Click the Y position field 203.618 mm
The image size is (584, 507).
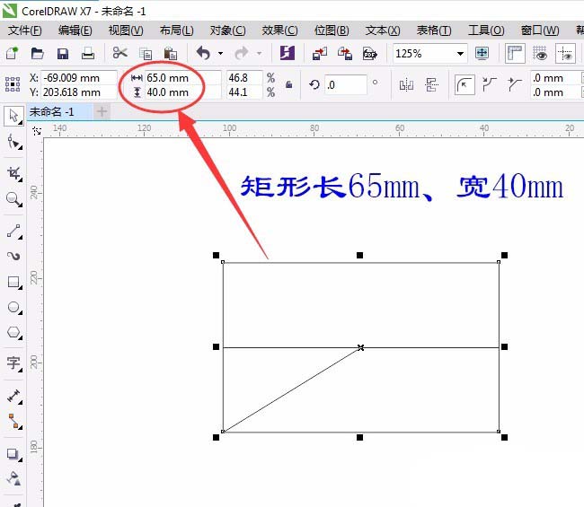coord(79,92)
